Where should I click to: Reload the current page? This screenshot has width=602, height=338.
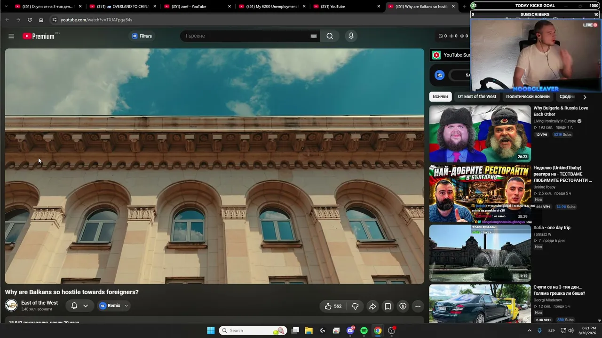tap(30, 20)
